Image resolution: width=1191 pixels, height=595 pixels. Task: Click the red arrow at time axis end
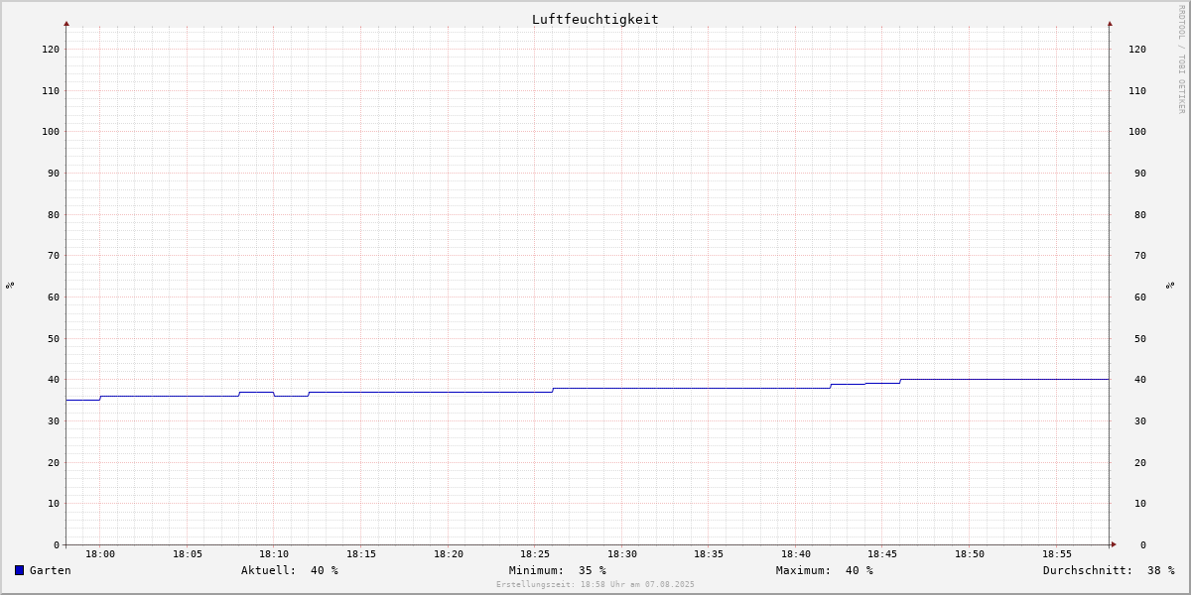click(1114, 543)
